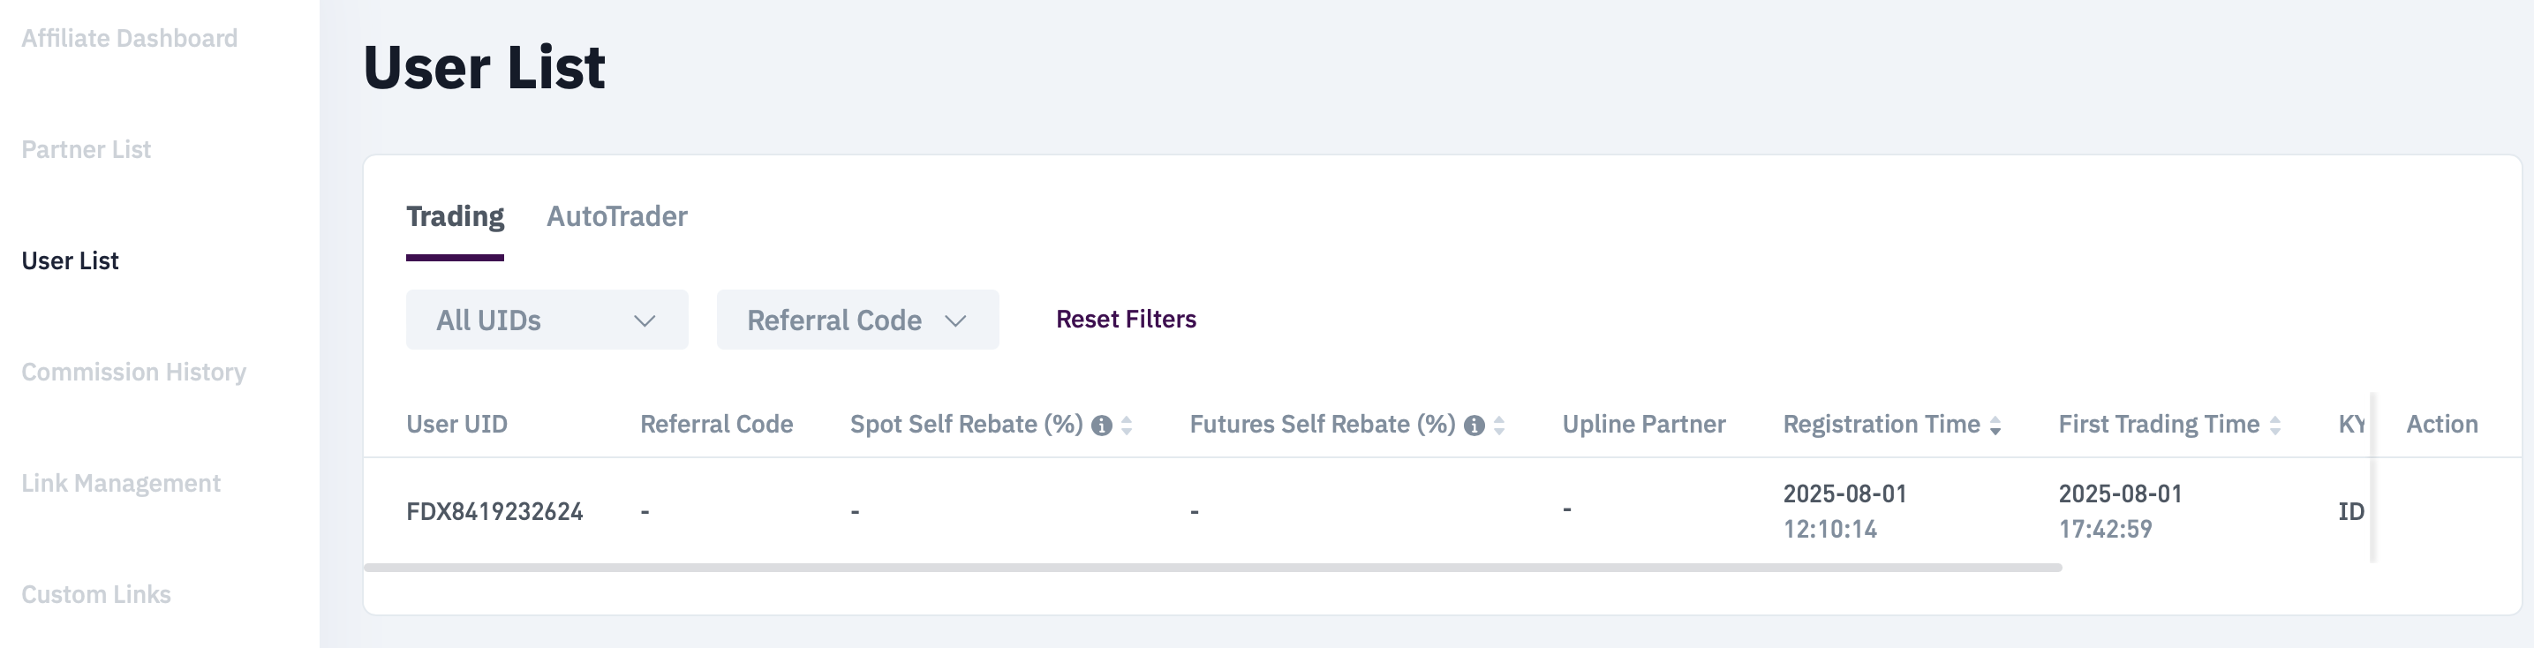
Task: Click the horizontal table scrollbar
Action: [1212, 568]
